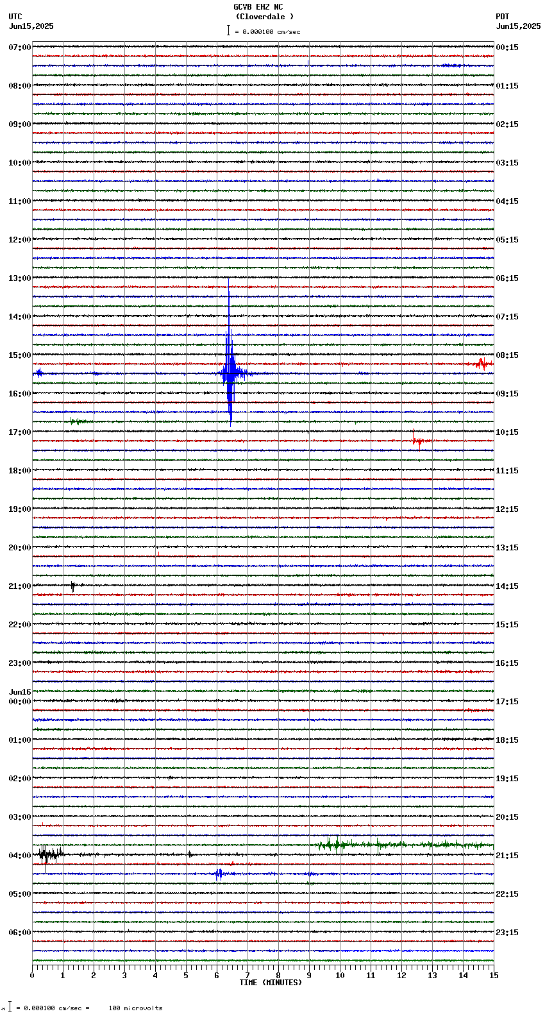Select the 11:00 UTC time label
The image size is (545, 1016).
(x=20, y=201)
